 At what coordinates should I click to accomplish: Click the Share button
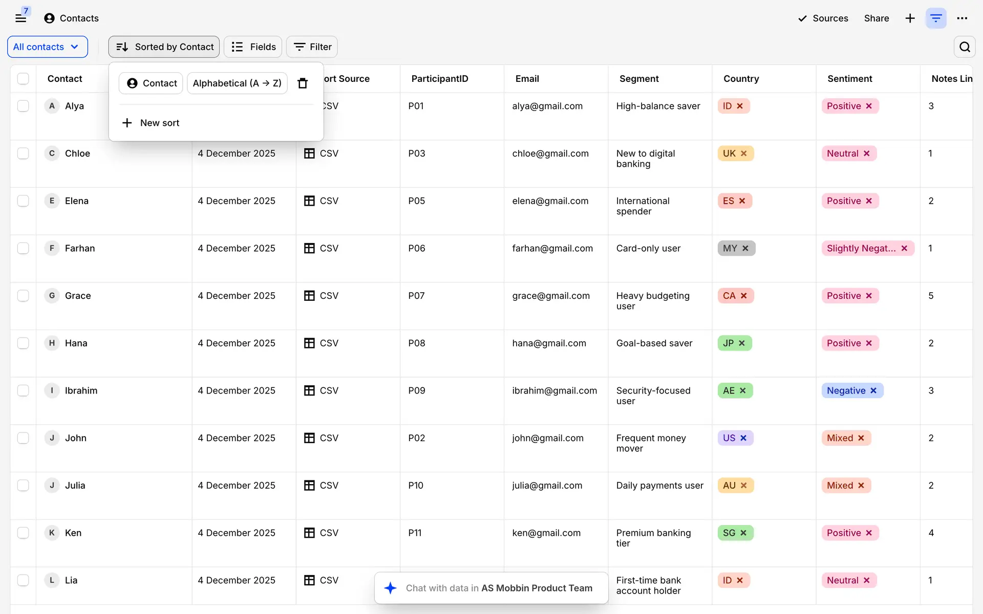pyautogui.click(x=876, y=18)
